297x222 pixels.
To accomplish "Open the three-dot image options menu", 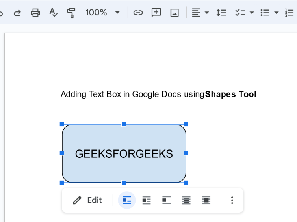I will [x=232, y=200].
